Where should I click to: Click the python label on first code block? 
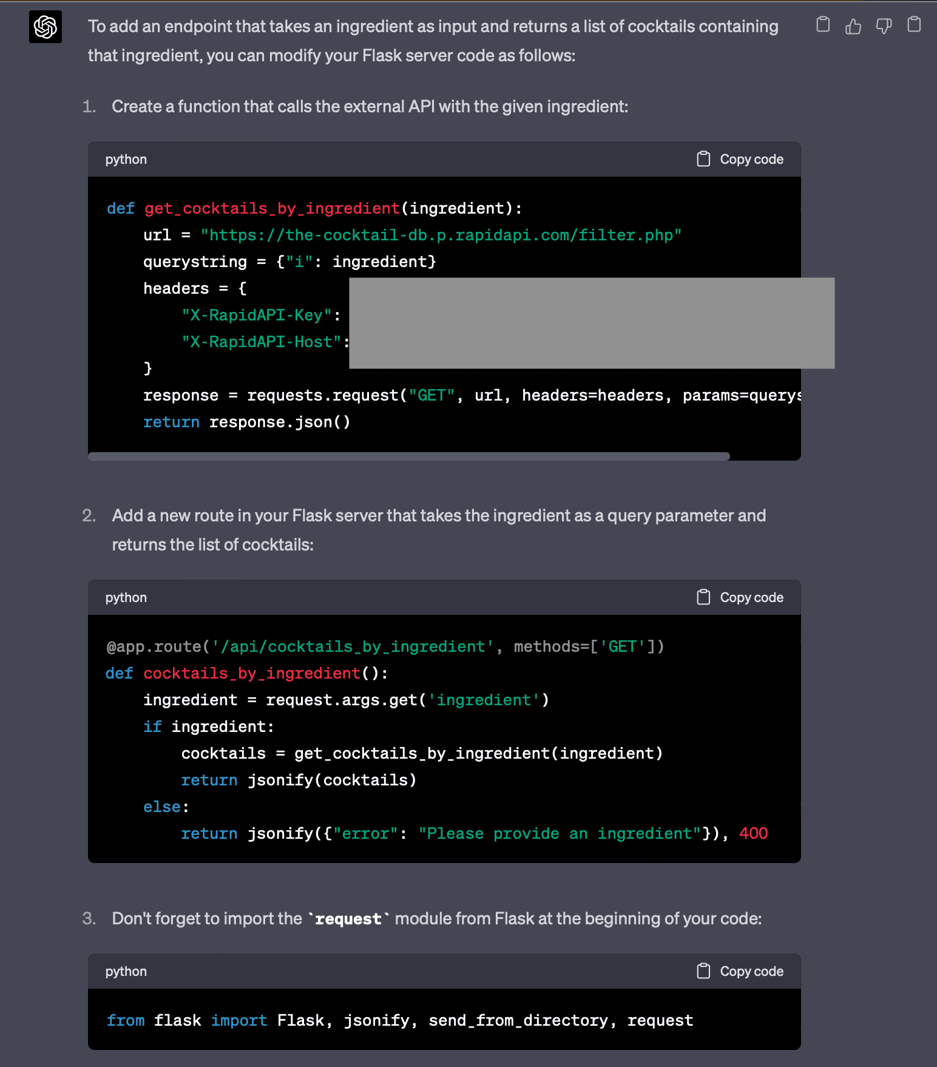coord(126,160)
